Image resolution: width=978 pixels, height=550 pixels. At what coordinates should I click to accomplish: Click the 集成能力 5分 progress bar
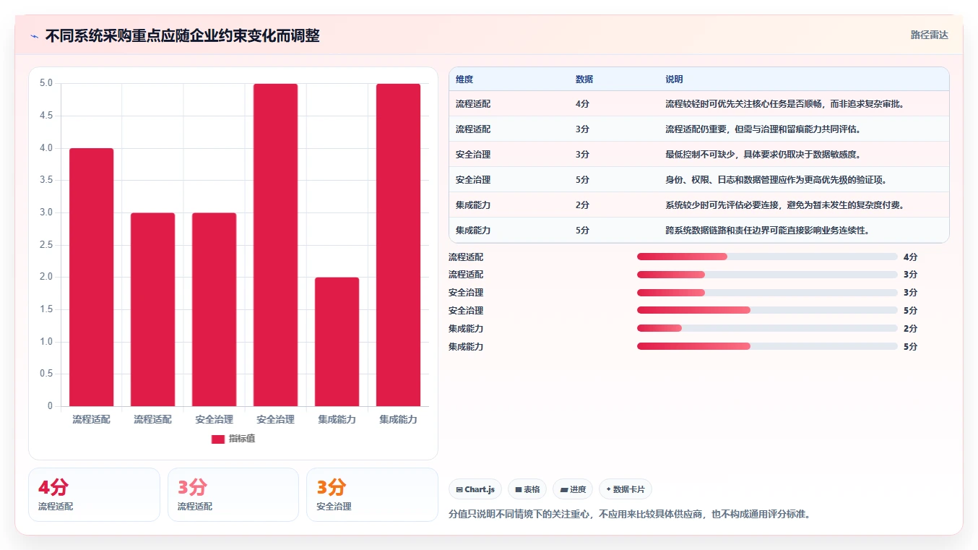coord(767,346)
